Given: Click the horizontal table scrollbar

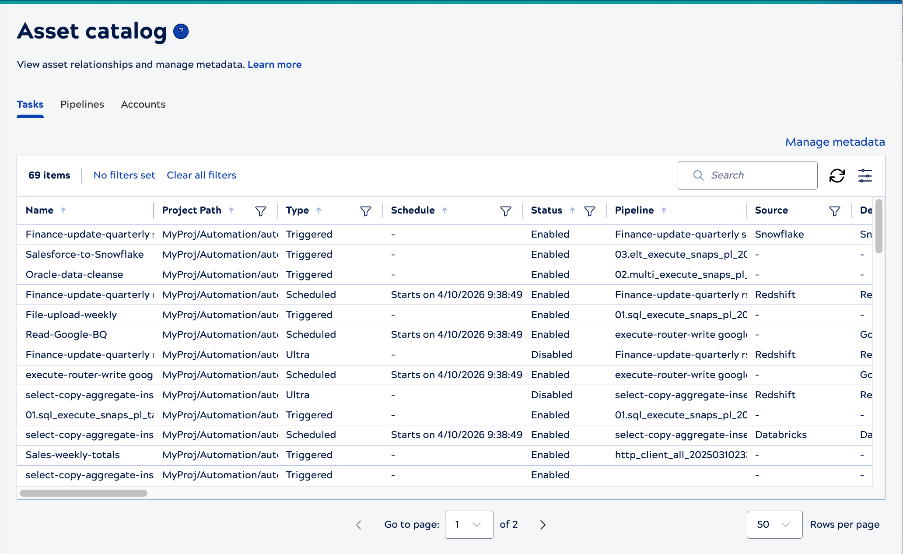Looking at the screenshot, I should (84, 493).
